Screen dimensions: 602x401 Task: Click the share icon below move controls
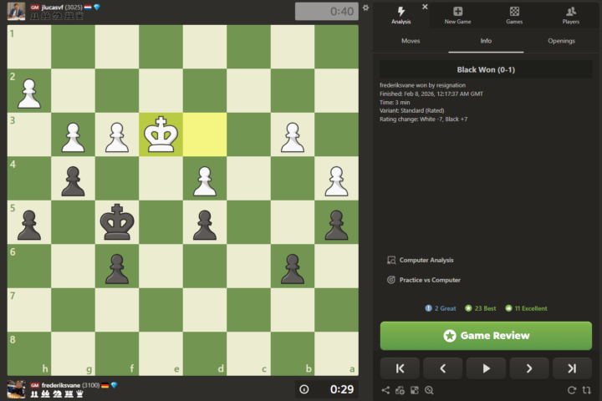coord(385,390)
